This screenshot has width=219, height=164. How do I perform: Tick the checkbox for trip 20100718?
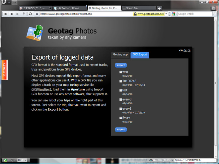[120, 81]
